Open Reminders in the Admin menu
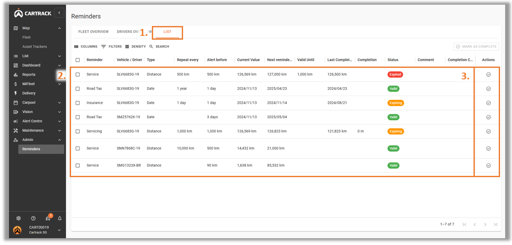The width and height of the screenshot is (512, 245). click(41, 149)
